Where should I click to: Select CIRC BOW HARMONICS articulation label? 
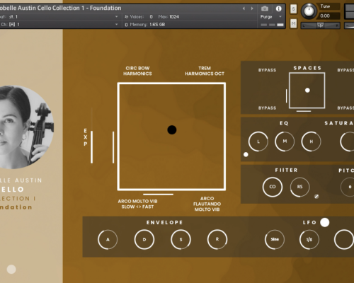(x=137, y=71)
